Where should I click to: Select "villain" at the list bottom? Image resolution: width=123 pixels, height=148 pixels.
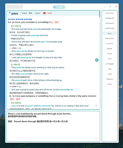coord(109,84)
